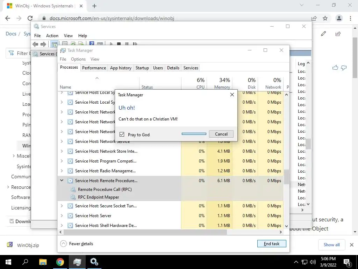Switch to Chrome from the taskbar
This screenshot has height=269, width=358.
point(60,262)
